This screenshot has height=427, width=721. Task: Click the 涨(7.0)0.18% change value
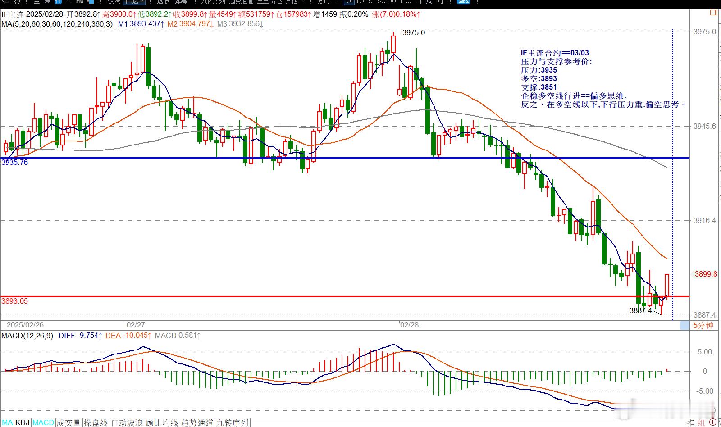coord(397,14)
